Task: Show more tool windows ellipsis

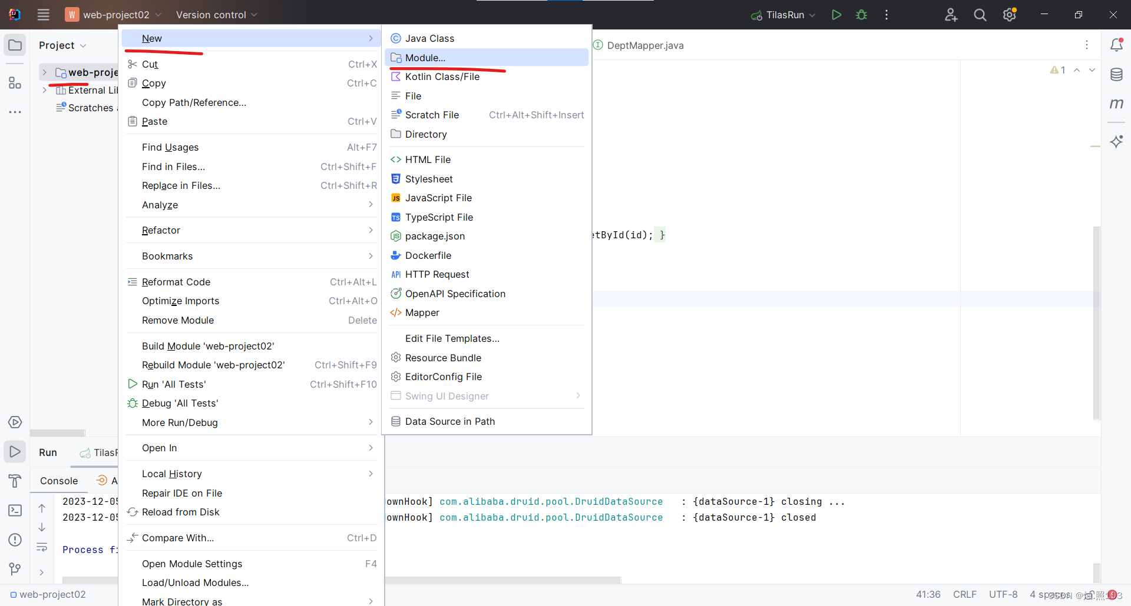Action: [15, 112]
